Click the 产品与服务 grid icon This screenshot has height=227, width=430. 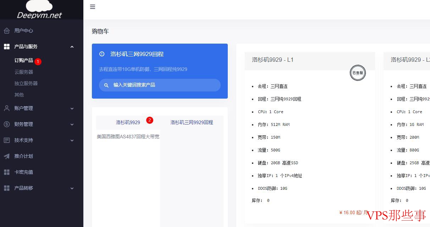point(7,46)
